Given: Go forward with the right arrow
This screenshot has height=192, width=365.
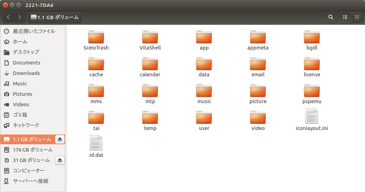Looking at the screenshot, I should 19,17.
